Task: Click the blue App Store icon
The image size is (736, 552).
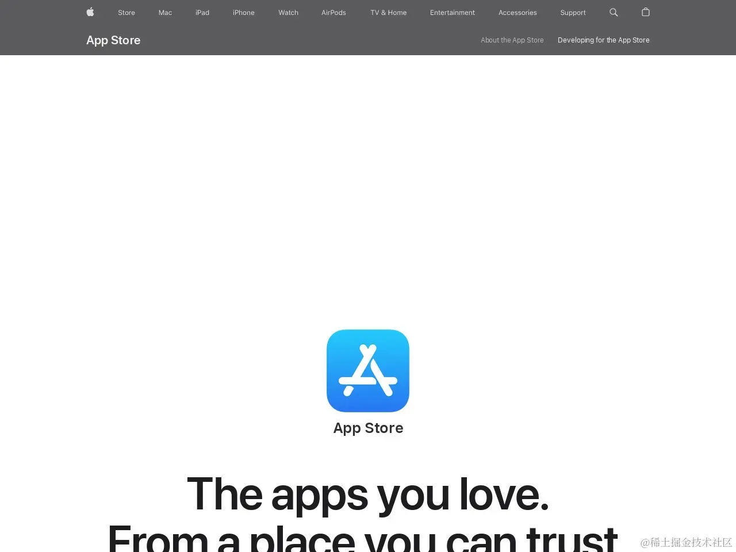Action: click(368, 370)
